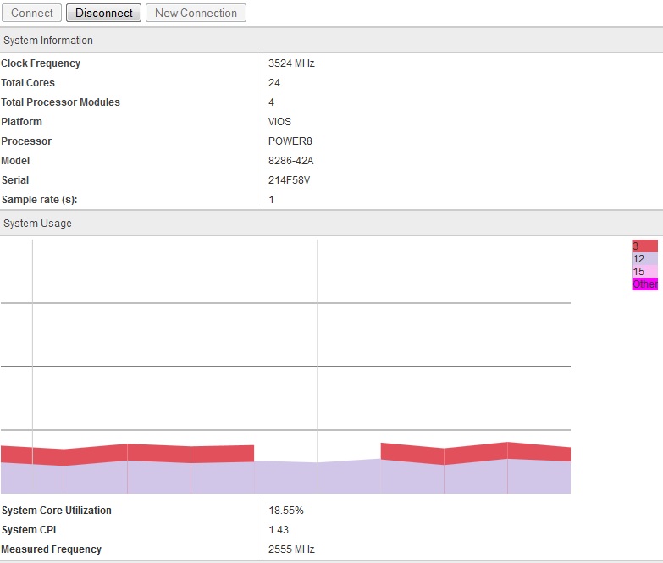Screen dimensions: 663x563
Task: Select the Platform label
Action: 21,122
